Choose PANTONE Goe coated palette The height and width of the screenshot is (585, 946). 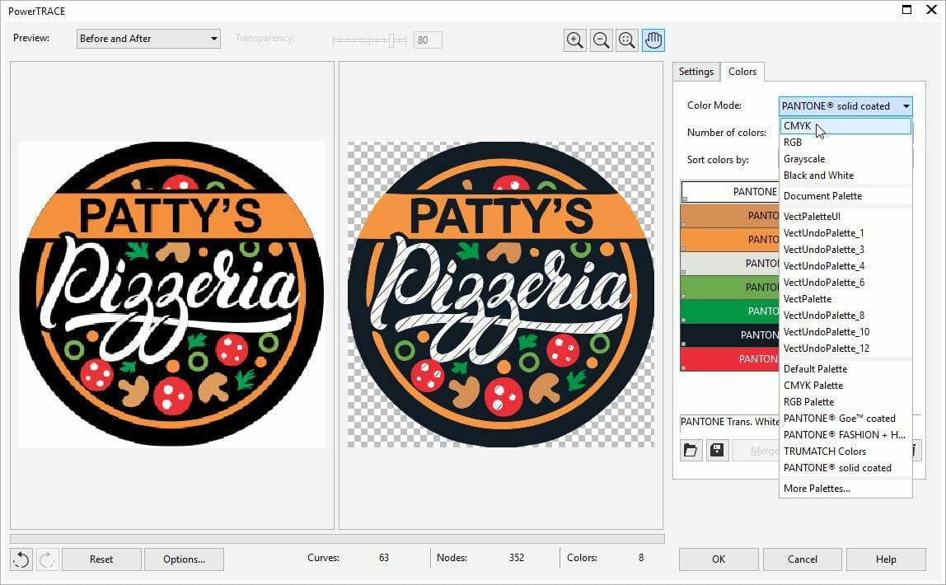(x=845, y=419)
